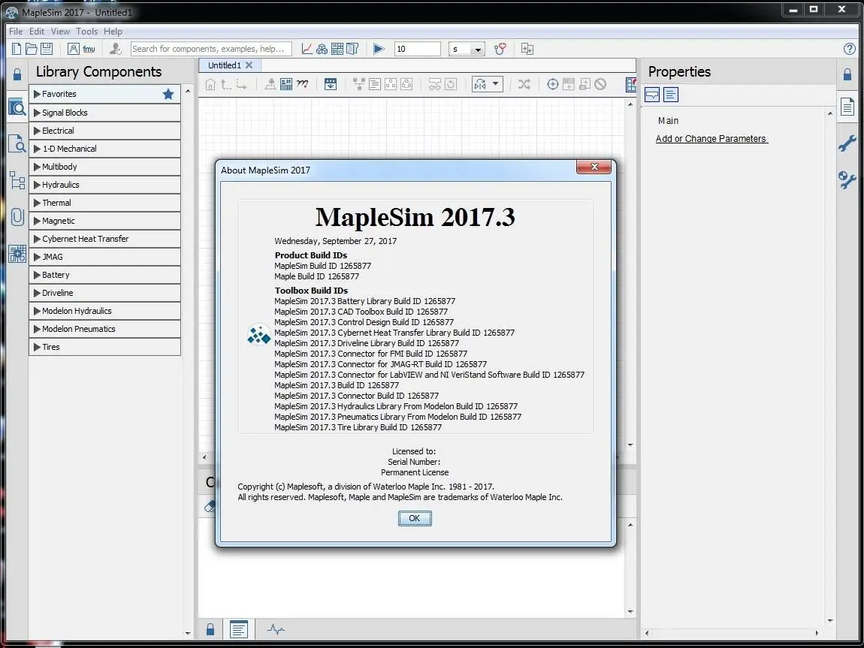
Task: Expand the Tires palette
Action: (x=104, y=347)
